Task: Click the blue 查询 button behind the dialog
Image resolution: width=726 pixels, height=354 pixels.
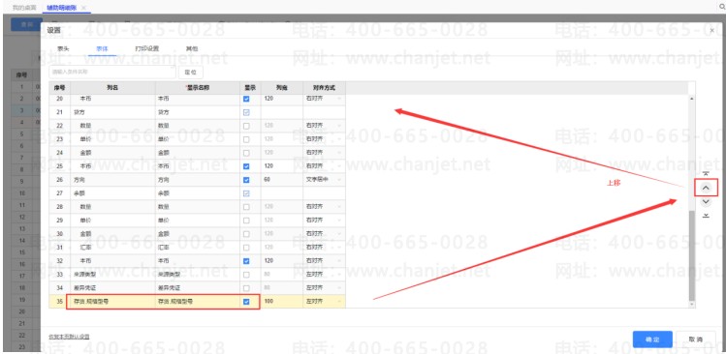Action: coord(27,25)
